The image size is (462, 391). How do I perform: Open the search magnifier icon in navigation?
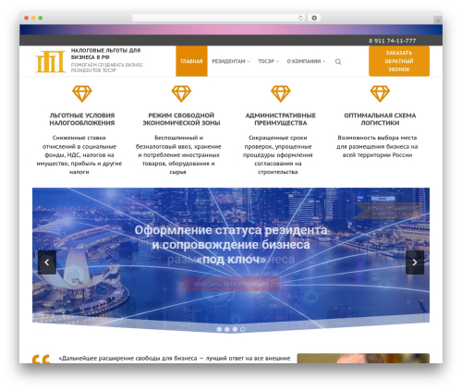tap(338, 62)
